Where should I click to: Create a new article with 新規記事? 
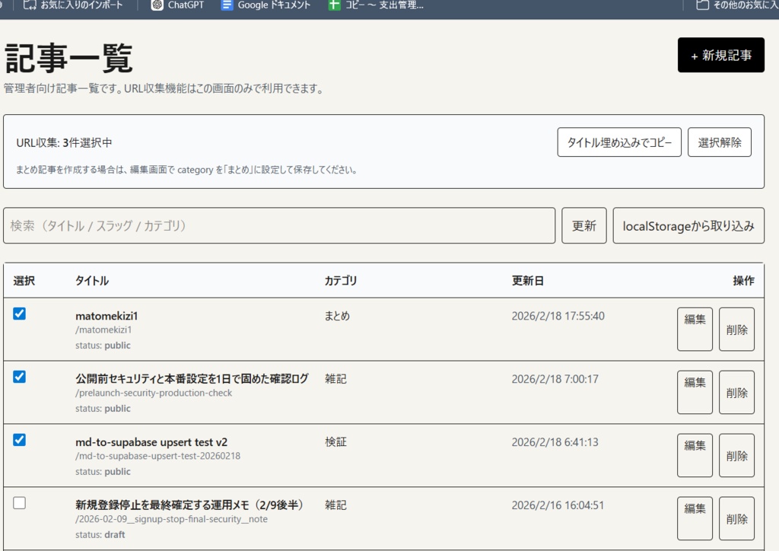[x=720, y=55]
